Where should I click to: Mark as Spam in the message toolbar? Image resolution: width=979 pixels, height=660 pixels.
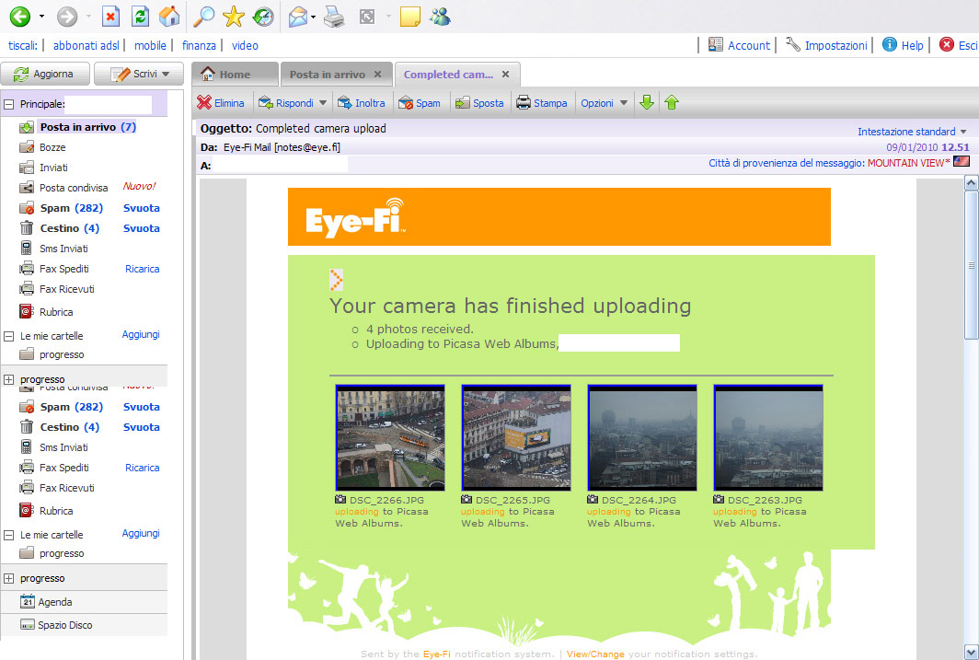pyautogui.click(x=420, y=103)
